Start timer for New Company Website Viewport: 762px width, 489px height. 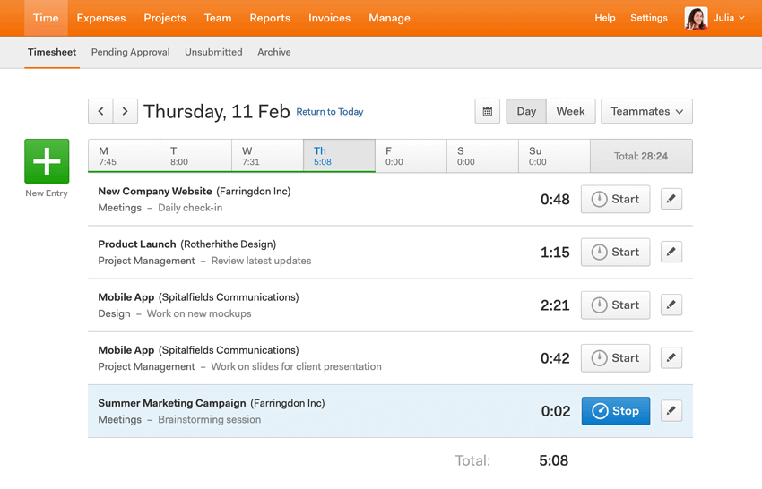coord(616,199)
